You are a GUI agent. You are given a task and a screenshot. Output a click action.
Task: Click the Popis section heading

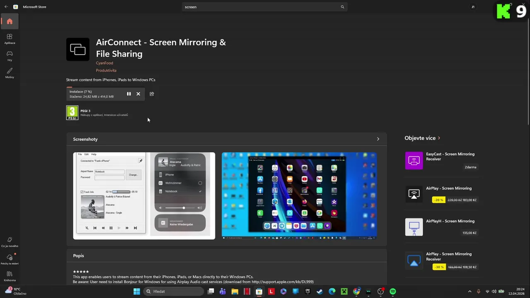click(x=78, y=256)
